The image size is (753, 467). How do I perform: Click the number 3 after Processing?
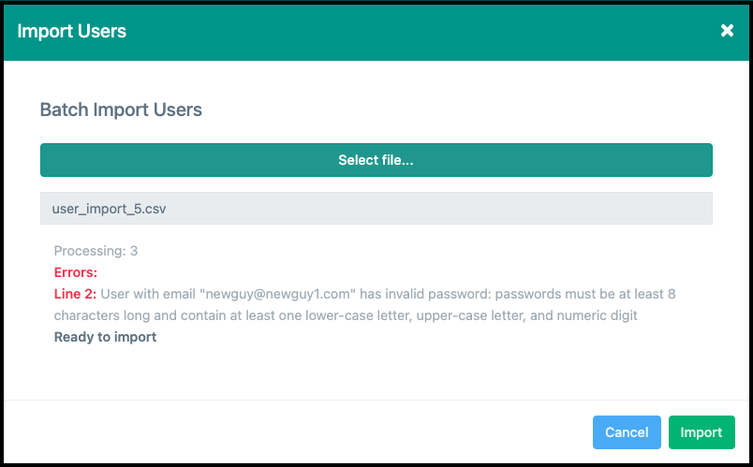point(134,251)
